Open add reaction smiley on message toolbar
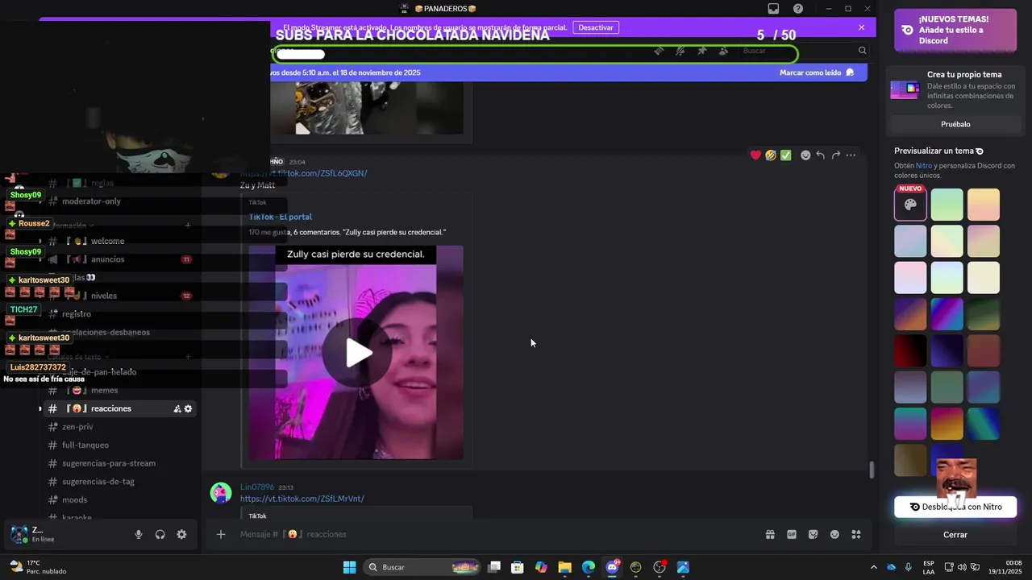 coord(805,155)
